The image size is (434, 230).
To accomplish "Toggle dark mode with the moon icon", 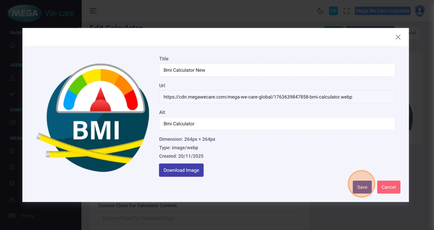I will (320, 11).
